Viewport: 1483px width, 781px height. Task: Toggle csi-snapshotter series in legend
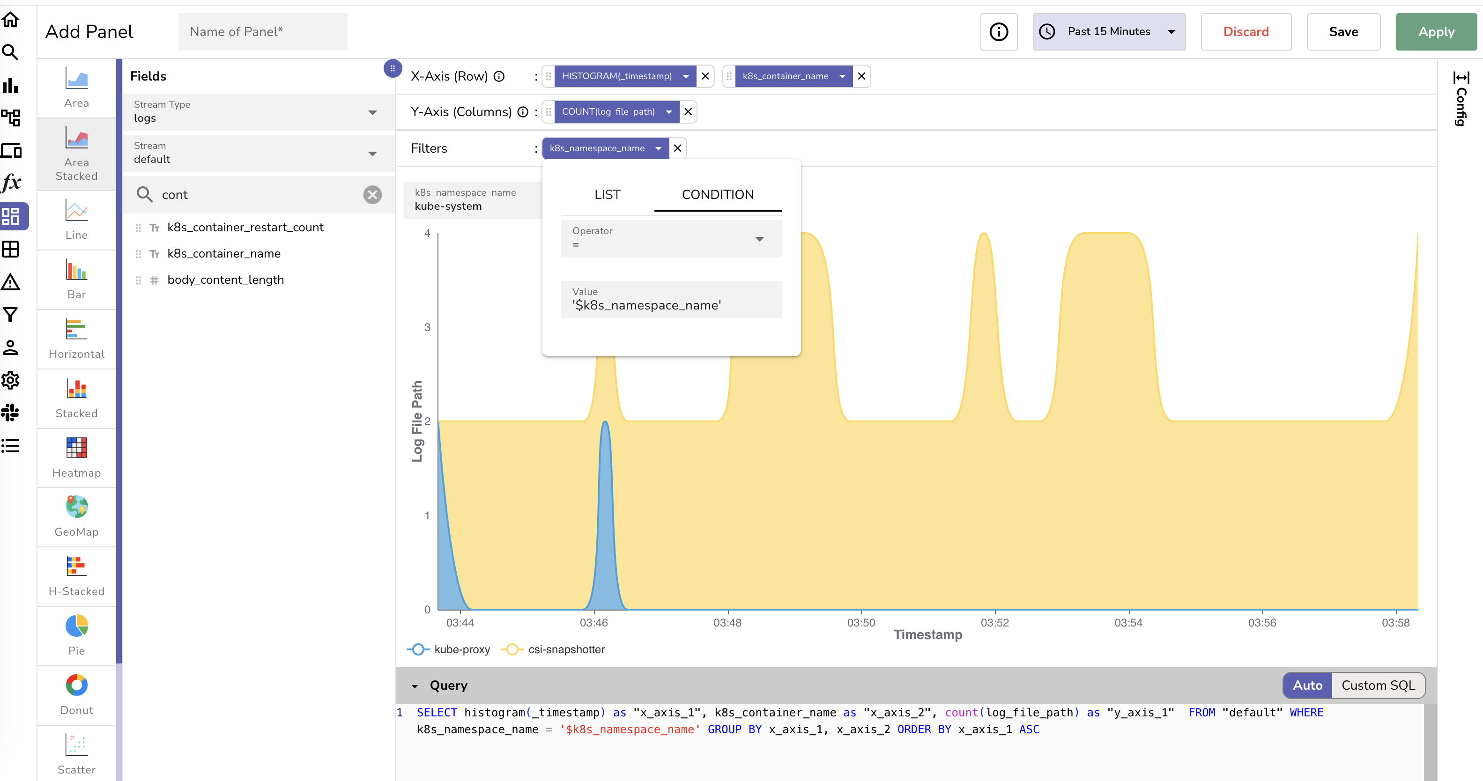coord(553,649)
